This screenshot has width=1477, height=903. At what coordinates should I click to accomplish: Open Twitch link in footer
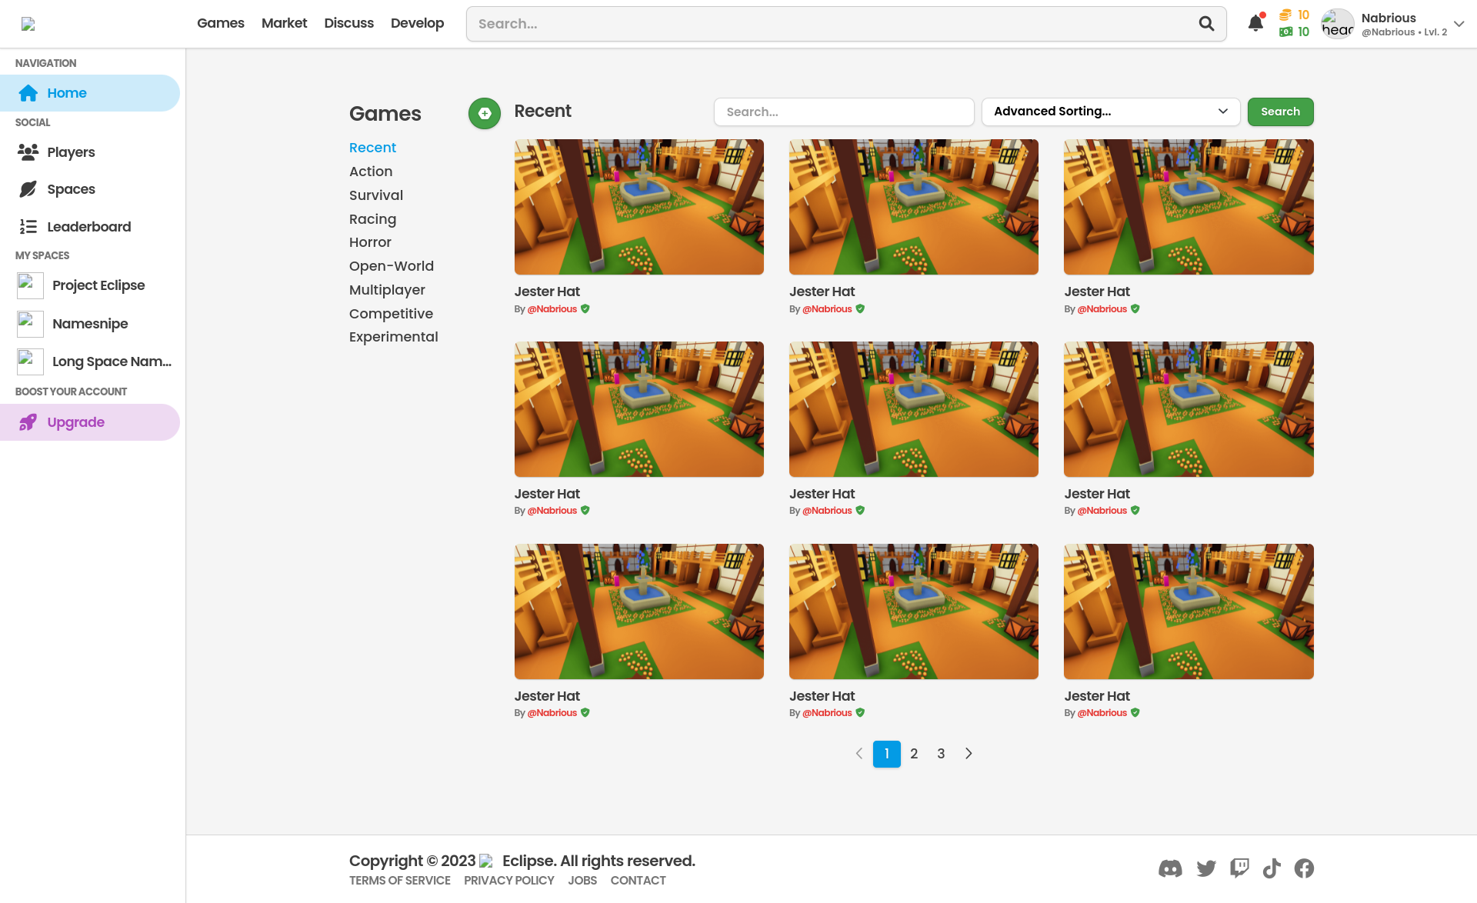pyautogui.click(x=1239, y=868)
